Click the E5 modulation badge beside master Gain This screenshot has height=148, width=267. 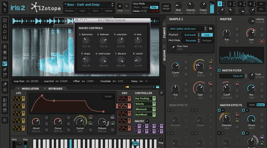click(x=262, y=41)
